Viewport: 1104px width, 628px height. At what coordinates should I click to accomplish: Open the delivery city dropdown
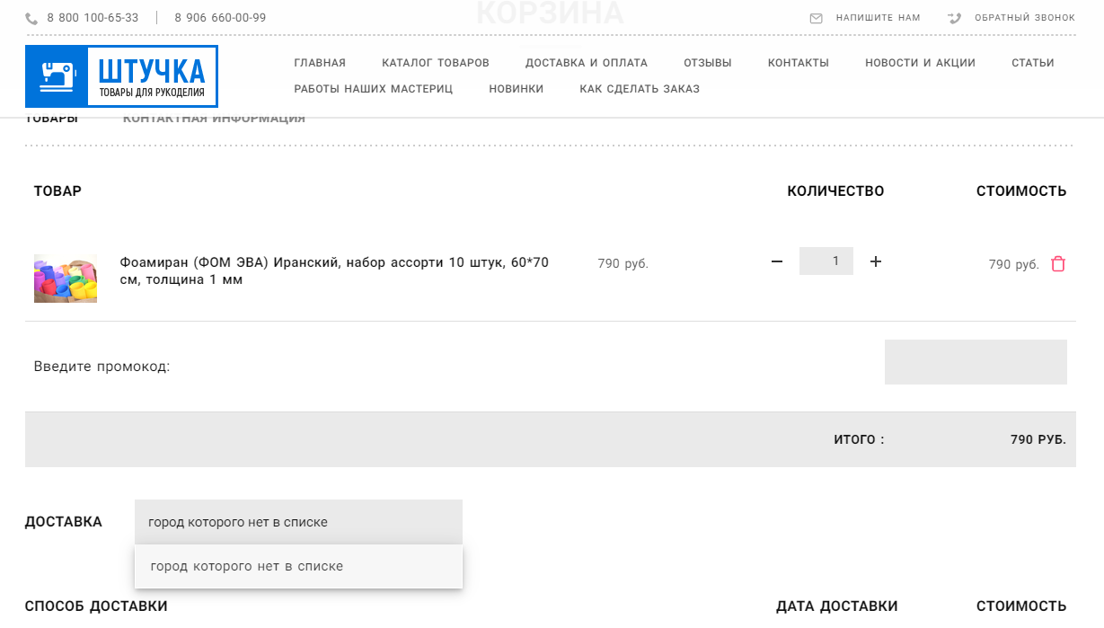pos(298,522)
